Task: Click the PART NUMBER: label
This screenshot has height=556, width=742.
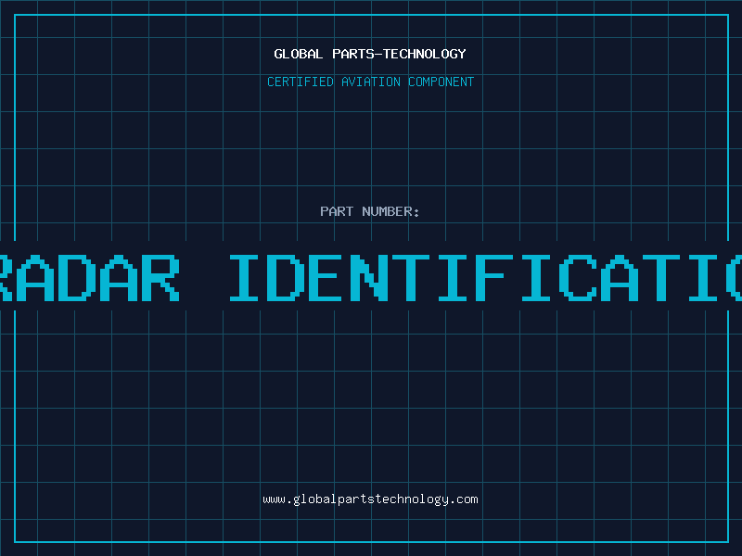Action: point(370,211)
